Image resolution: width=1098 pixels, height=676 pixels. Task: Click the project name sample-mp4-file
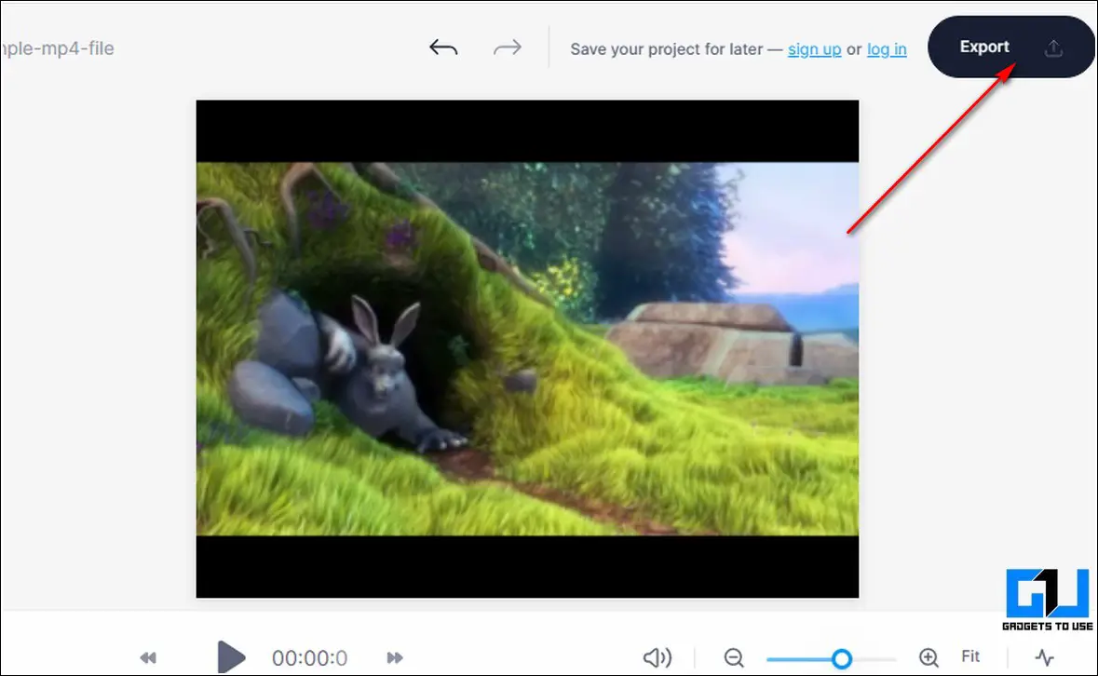[x=58, y=48]
